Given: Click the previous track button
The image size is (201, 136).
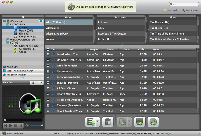Looking at the screenshot, I should click(6, 126).
